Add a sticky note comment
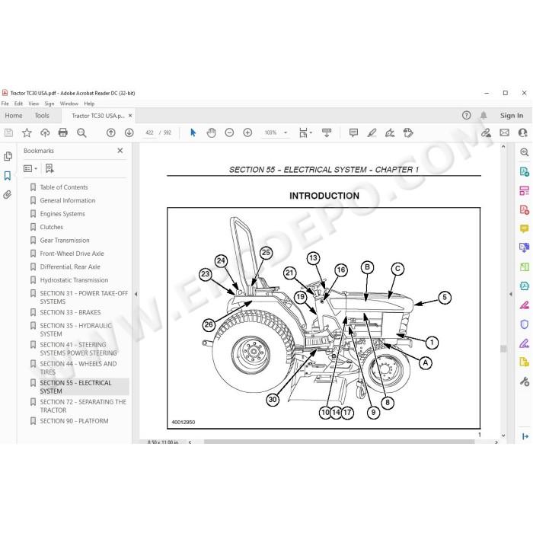This screenshot has width=533, height=533. coord(353,132)
